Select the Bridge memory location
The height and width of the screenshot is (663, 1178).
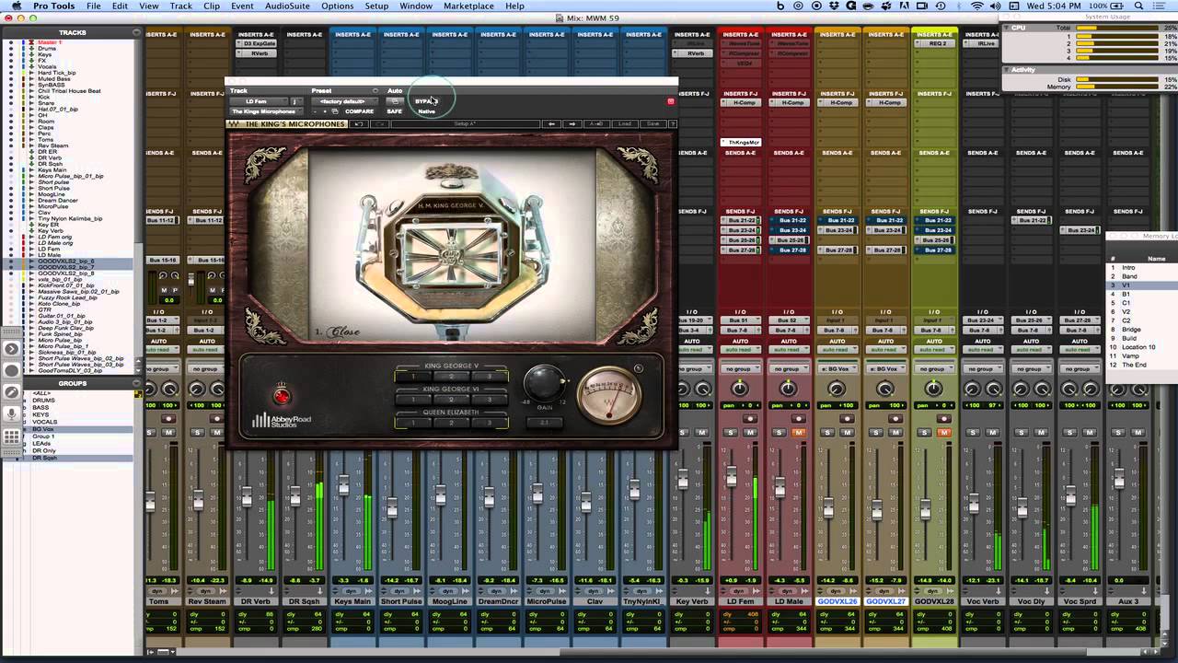point(1131,330)
